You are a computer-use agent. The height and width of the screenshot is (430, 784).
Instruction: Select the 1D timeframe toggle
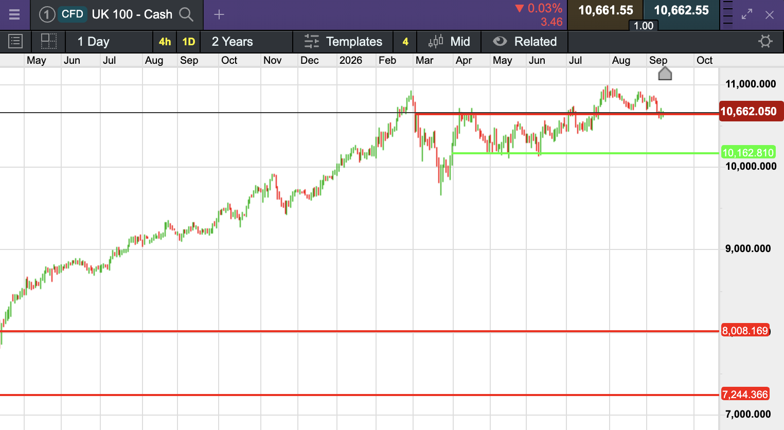click(189, 42)
